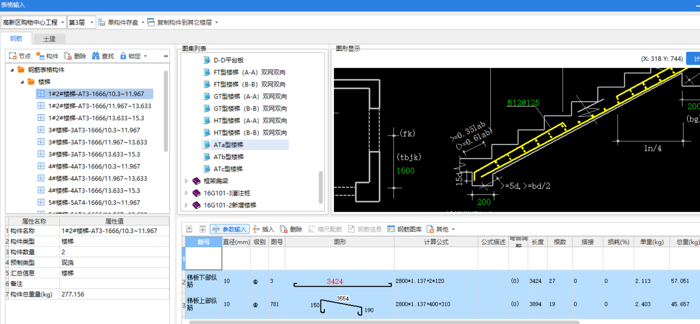Click the 其他 toolbar icon

coord(430,229)
